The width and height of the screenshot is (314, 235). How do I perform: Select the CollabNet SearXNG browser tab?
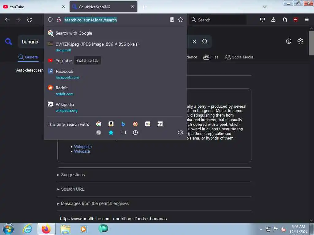pos(103,7)
